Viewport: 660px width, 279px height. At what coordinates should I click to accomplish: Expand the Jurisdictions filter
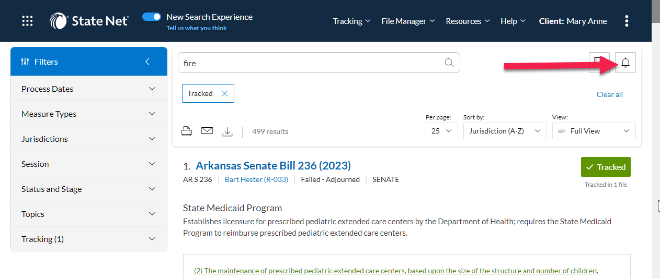pyautogui.click(x=89, y=139)
